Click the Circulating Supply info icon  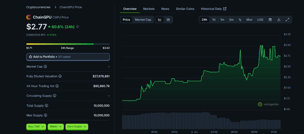55,96
